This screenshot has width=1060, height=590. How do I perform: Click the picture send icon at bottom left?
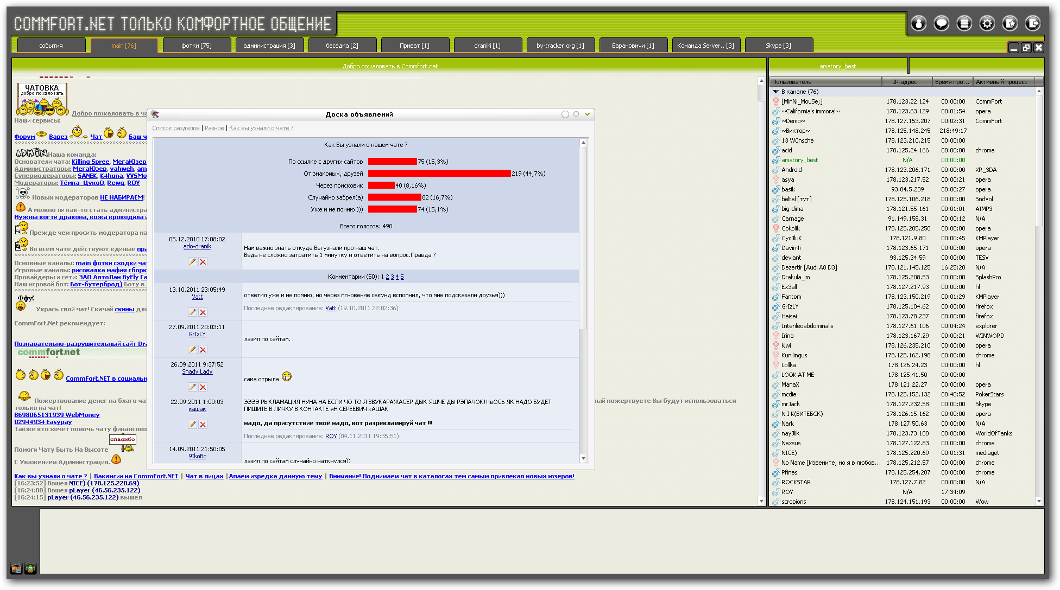pyautogui.click(x=16, y=568)
